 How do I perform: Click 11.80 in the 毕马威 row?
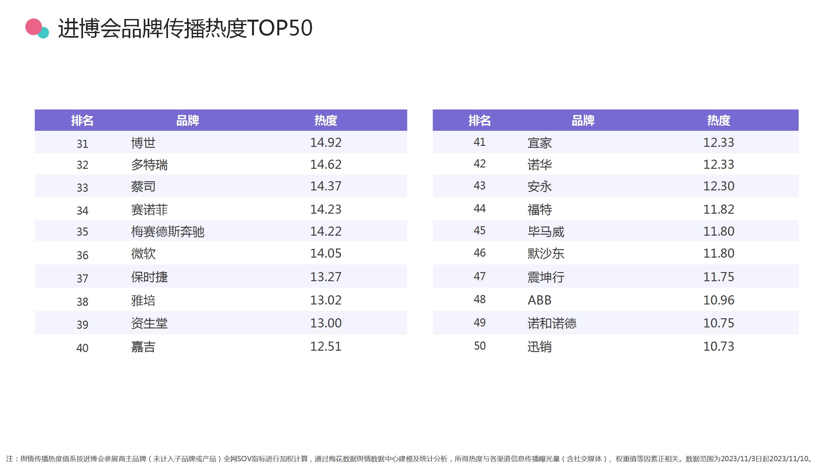point(719,231)
